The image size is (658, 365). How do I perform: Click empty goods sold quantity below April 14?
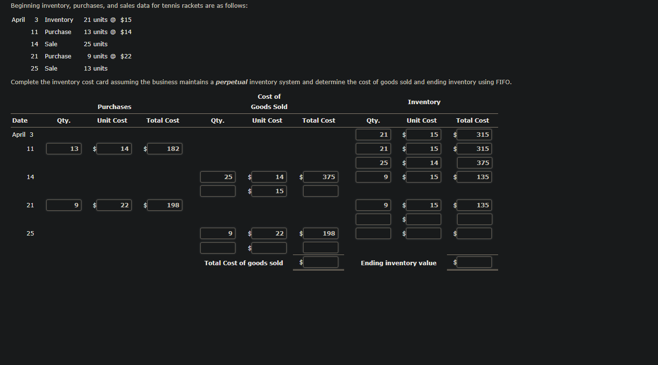pos(218,191)
